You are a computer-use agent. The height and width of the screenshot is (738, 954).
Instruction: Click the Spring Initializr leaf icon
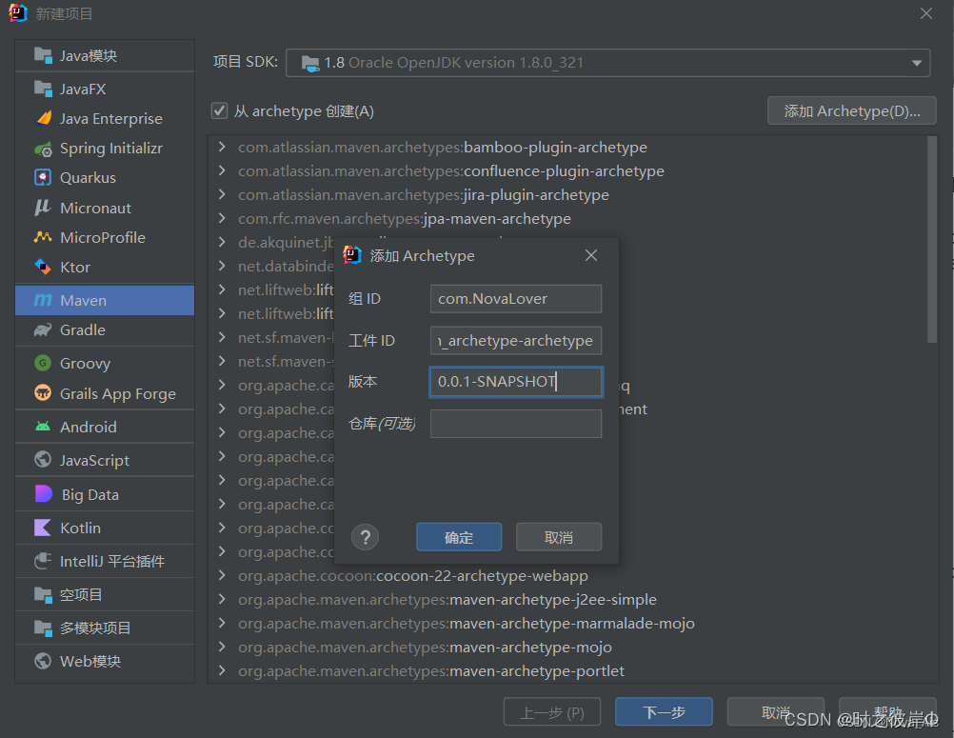43,149
